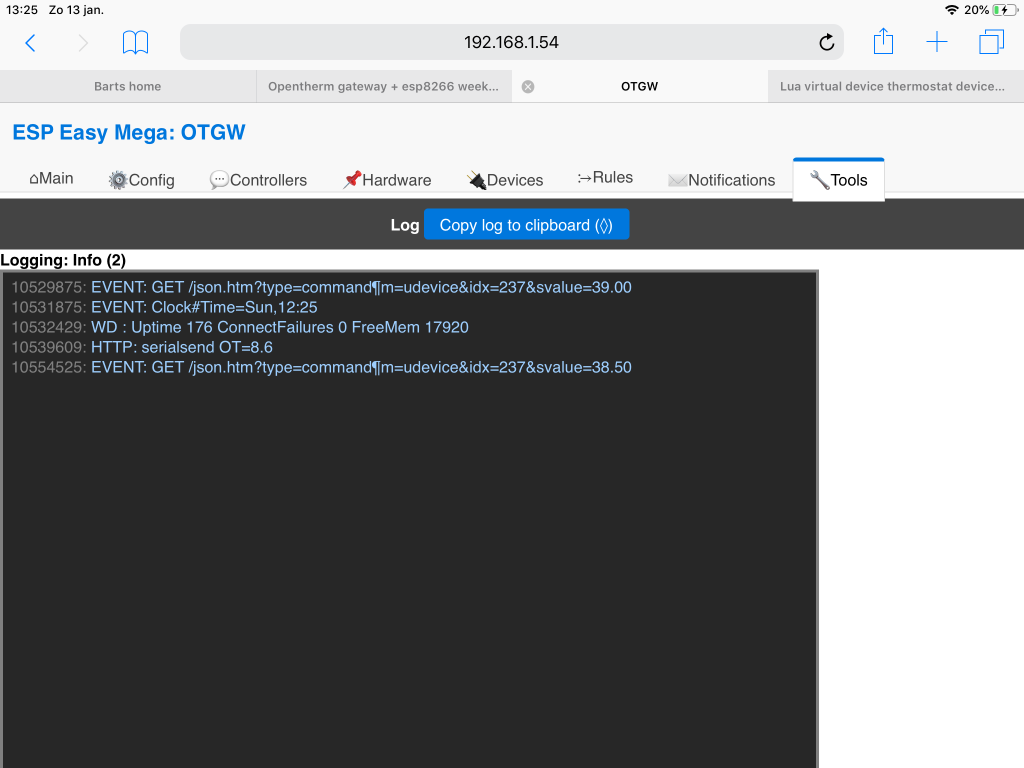
Task: Select log line with svalue=39.00
Action: pos(321,287)
